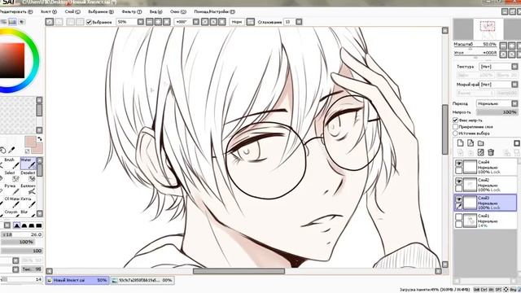The width and height of the screenshot is (521, 293).
Task: Swap foreground and background colors arrow
Action: (x=40, y=139)
